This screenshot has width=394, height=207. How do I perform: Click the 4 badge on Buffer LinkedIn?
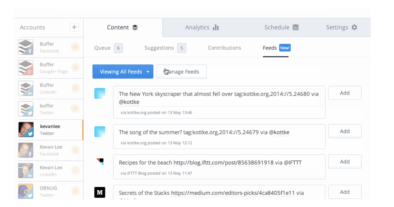75,88
